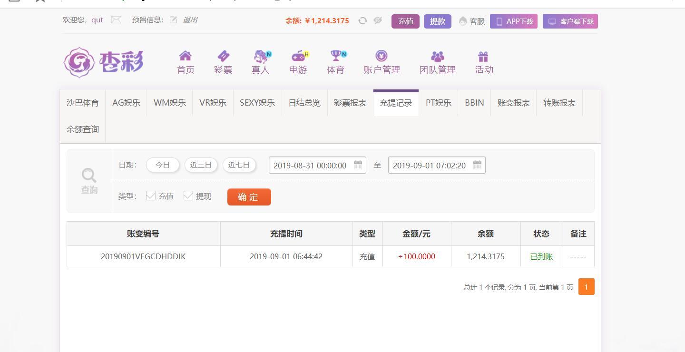685x352 pixels.
Task: Go to page 1 in pagination
Action: pyautogui.click(x=586, y=287)
